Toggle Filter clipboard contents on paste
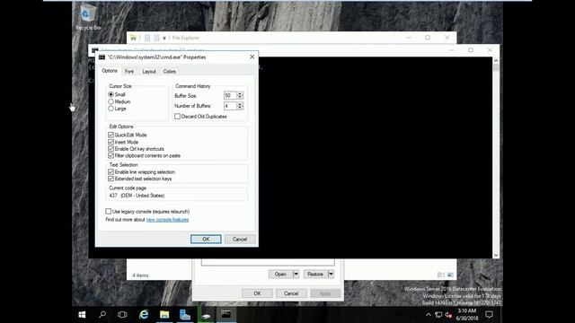Image resolution: width=575 pixels, height=323 pixels. (111, 155)
